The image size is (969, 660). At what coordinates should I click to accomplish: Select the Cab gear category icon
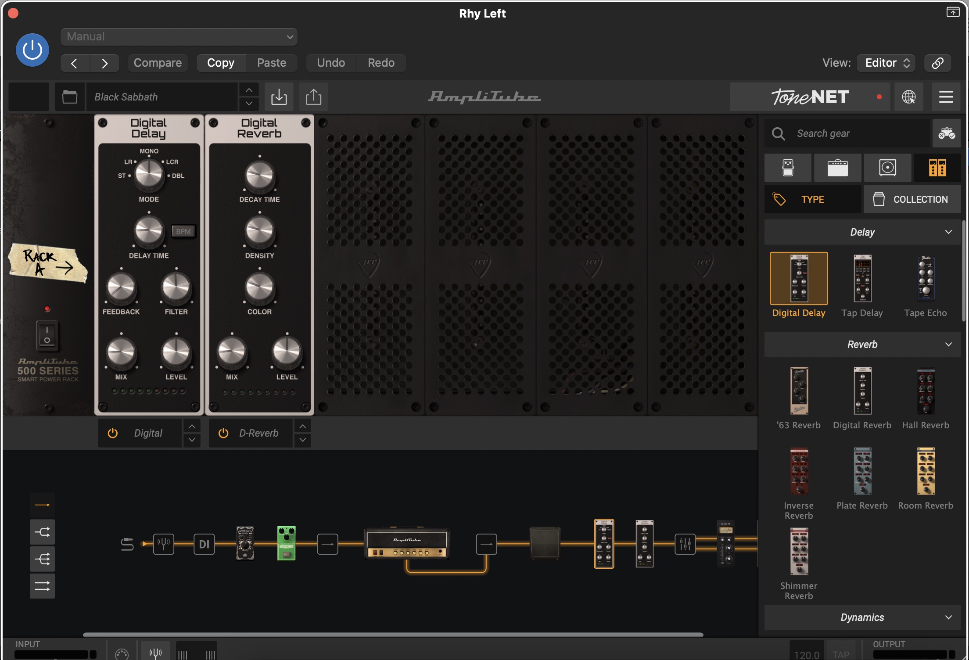[x=888, y=168]
